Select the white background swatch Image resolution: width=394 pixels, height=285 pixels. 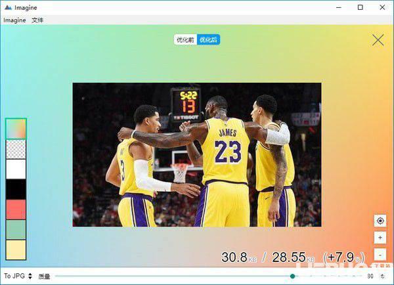click(16, 169)
